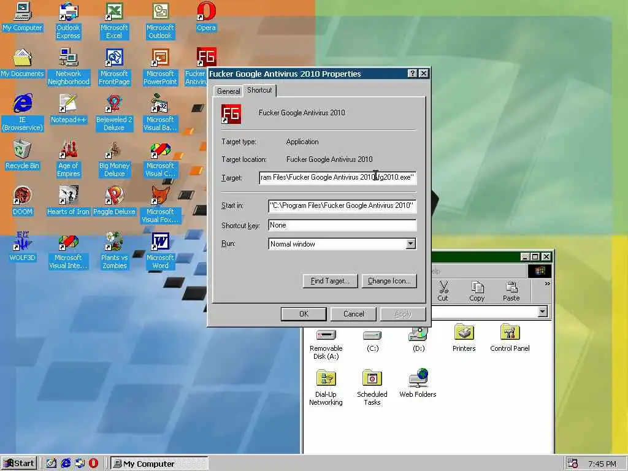
Task: Select Removable Disk (A:) in My Computer
Action: tap(326, 345)
